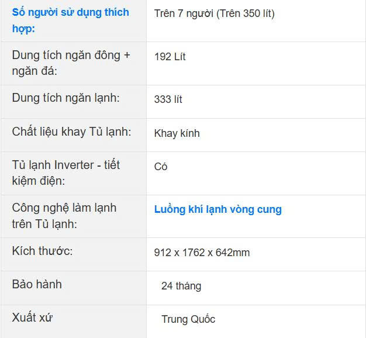Screen dimensions: 366x338
Task: Click the 'Bảo hành' label
Action: (x=37, y=284)
